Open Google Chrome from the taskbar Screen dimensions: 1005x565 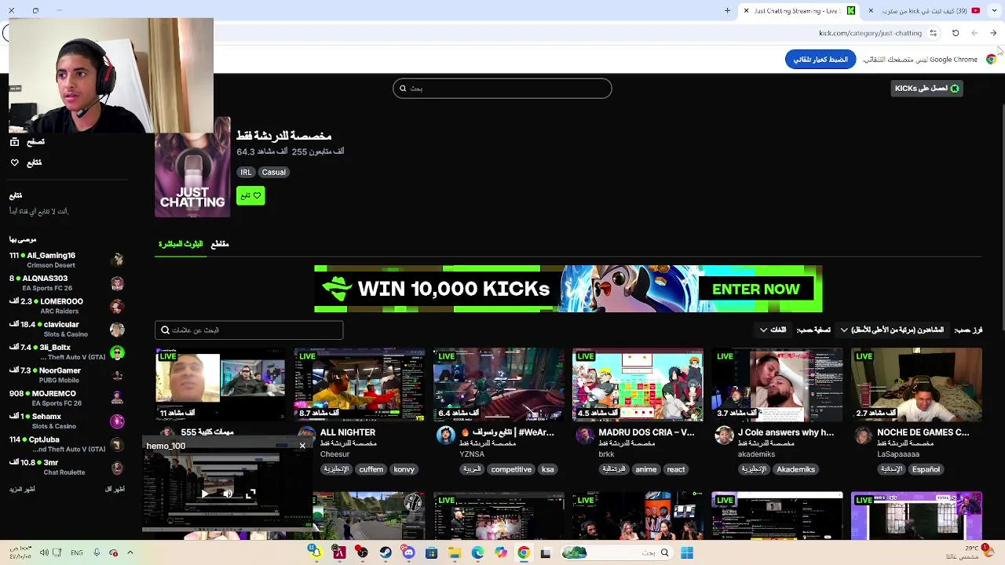524,552
